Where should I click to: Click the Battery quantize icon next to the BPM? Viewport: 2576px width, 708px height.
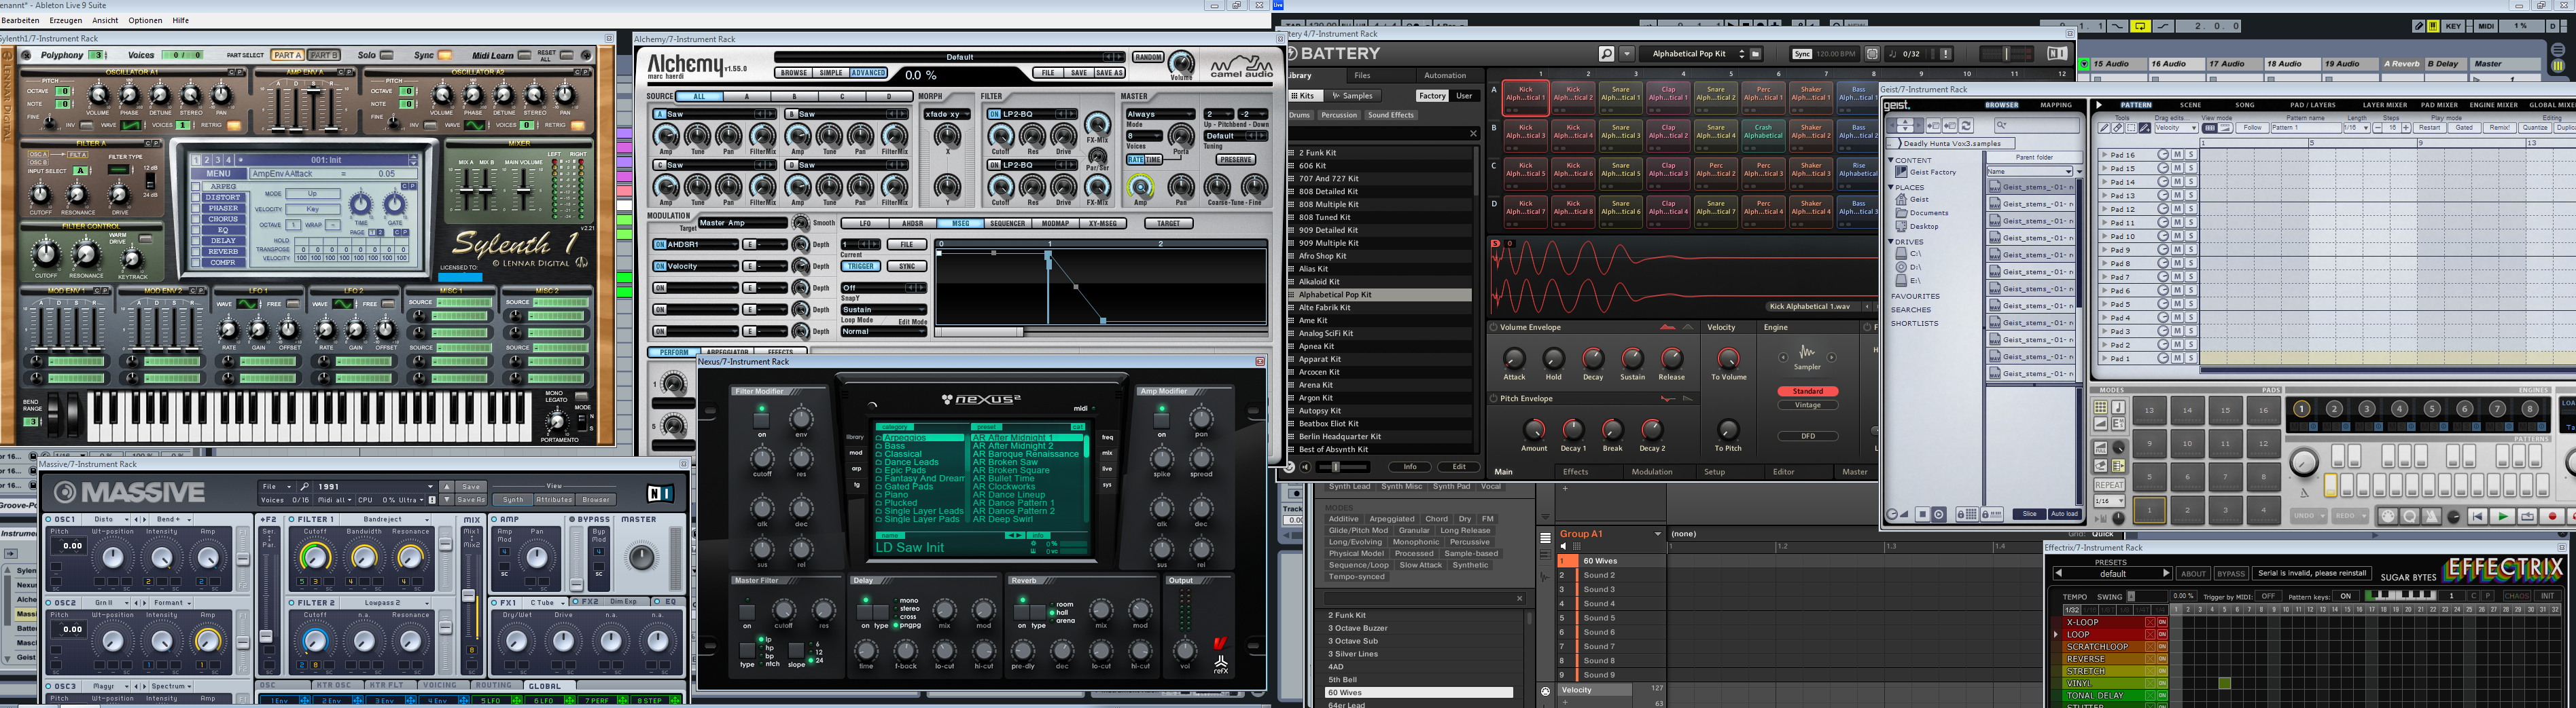[1872, 54]
